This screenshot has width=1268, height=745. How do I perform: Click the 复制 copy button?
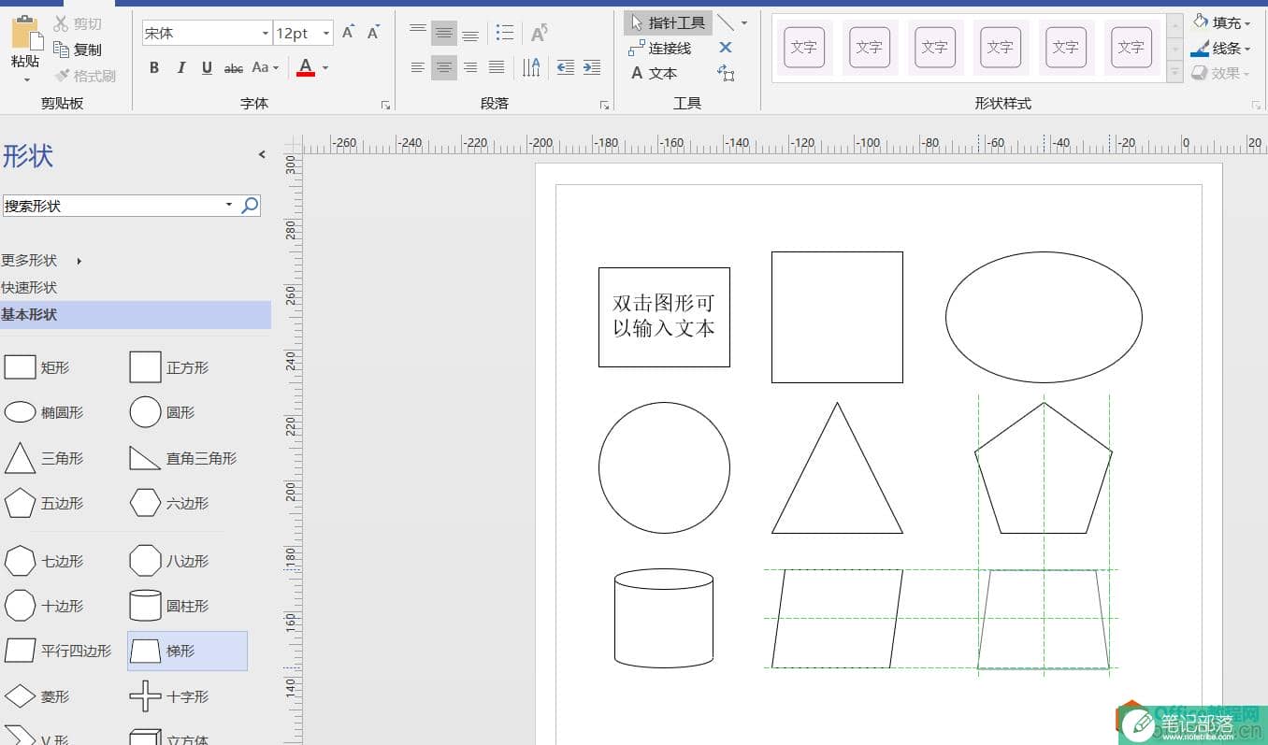[x=78, y=50]
